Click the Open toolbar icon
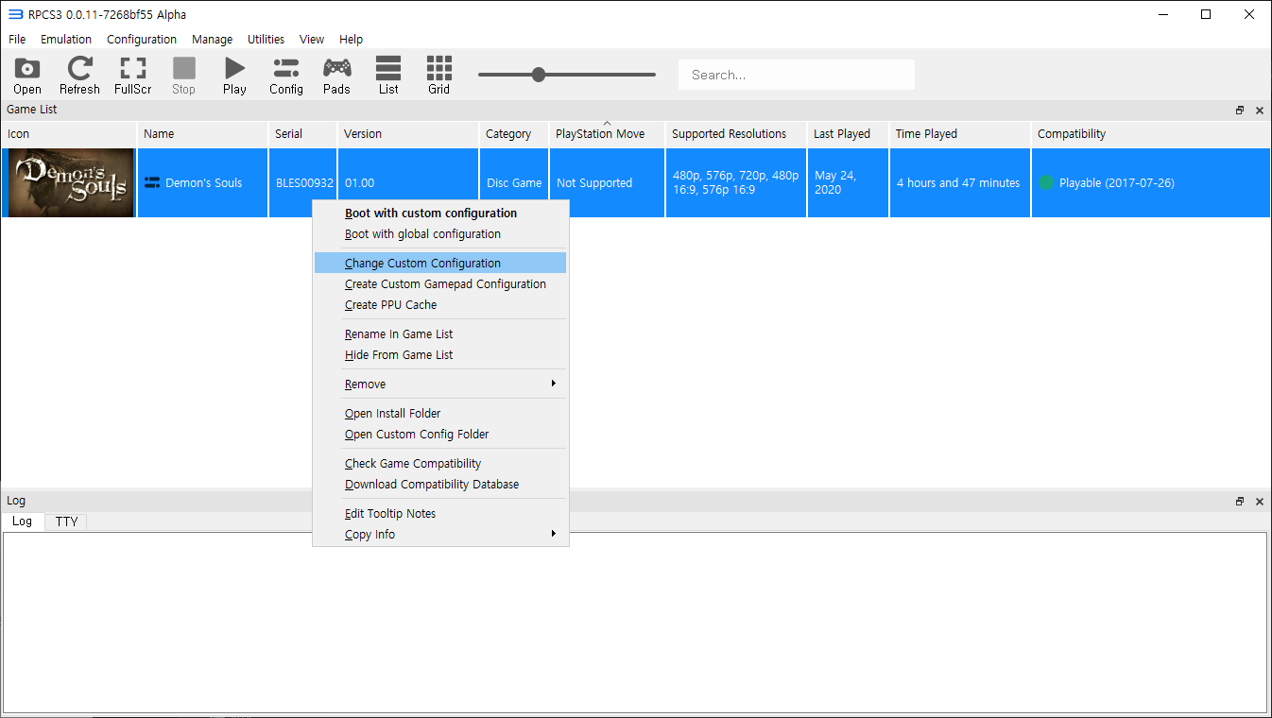 coord(27,76)
